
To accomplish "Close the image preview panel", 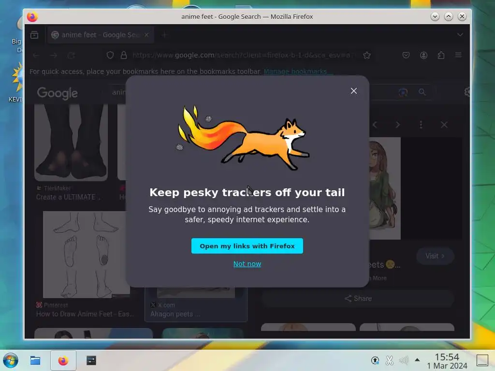I will click(x=444, y=125).
